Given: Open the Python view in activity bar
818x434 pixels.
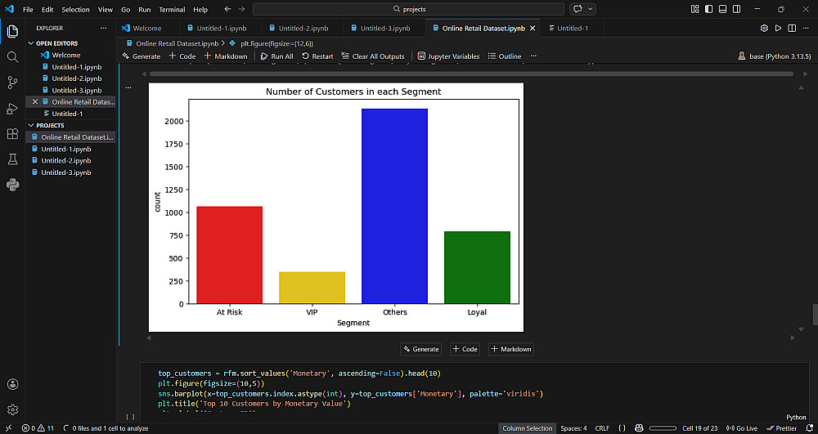Looking at the screenshot, I should (12, 185).
